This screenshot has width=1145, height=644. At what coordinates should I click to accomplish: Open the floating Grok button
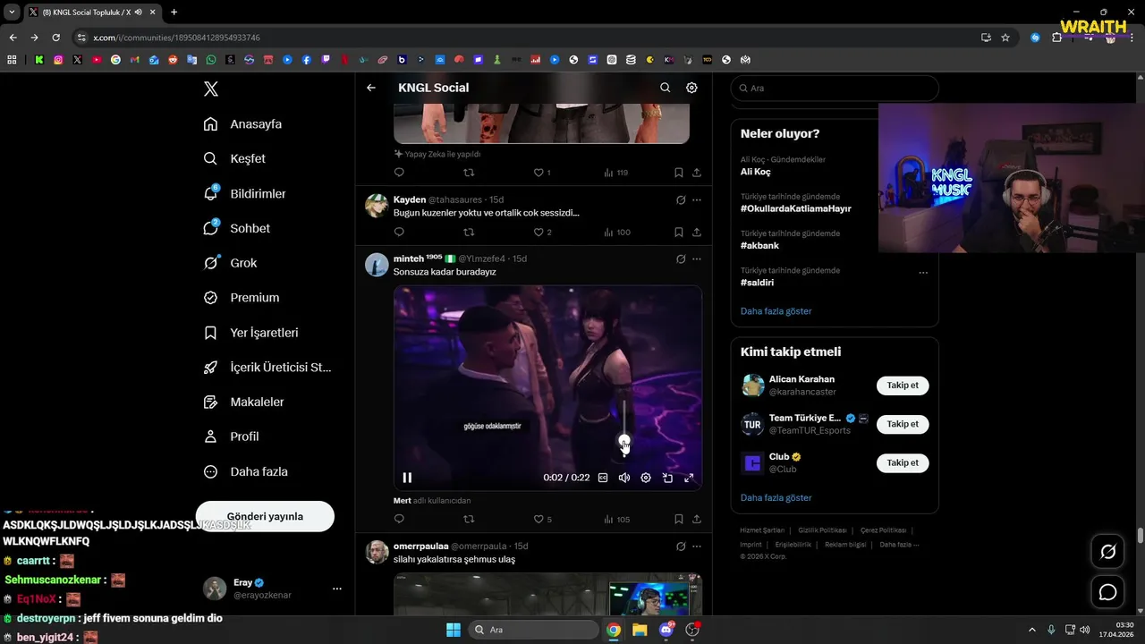coord(1107,552)
